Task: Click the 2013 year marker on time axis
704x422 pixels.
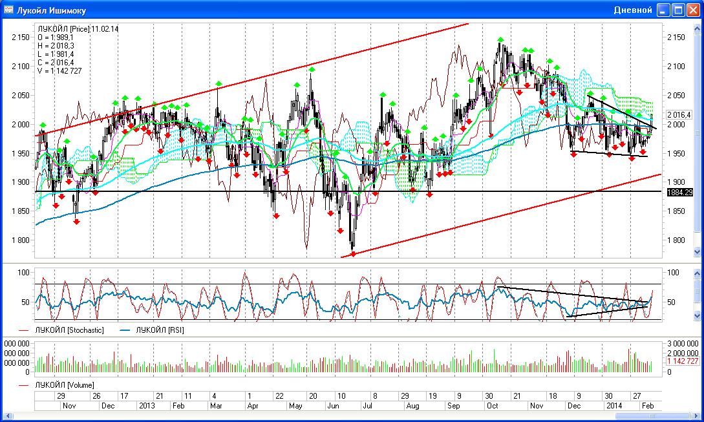Action: point(146,406)
